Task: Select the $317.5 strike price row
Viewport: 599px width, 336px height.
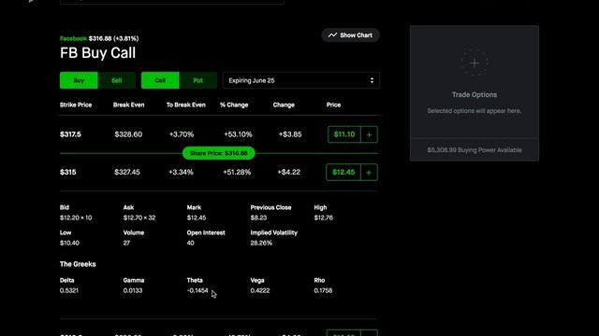Action: click(219, 134)
